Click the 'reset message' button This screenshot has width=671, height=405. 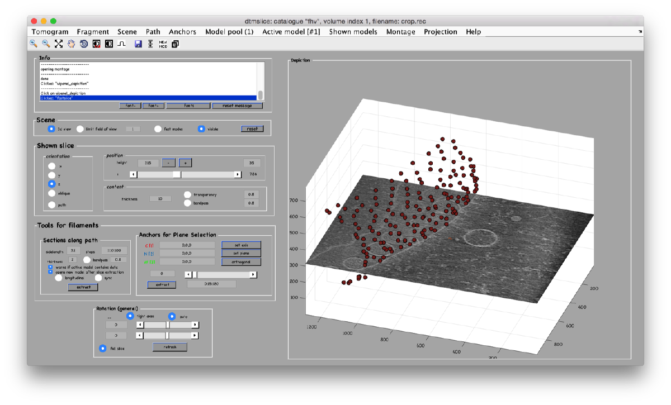click(x=237, y=106)
